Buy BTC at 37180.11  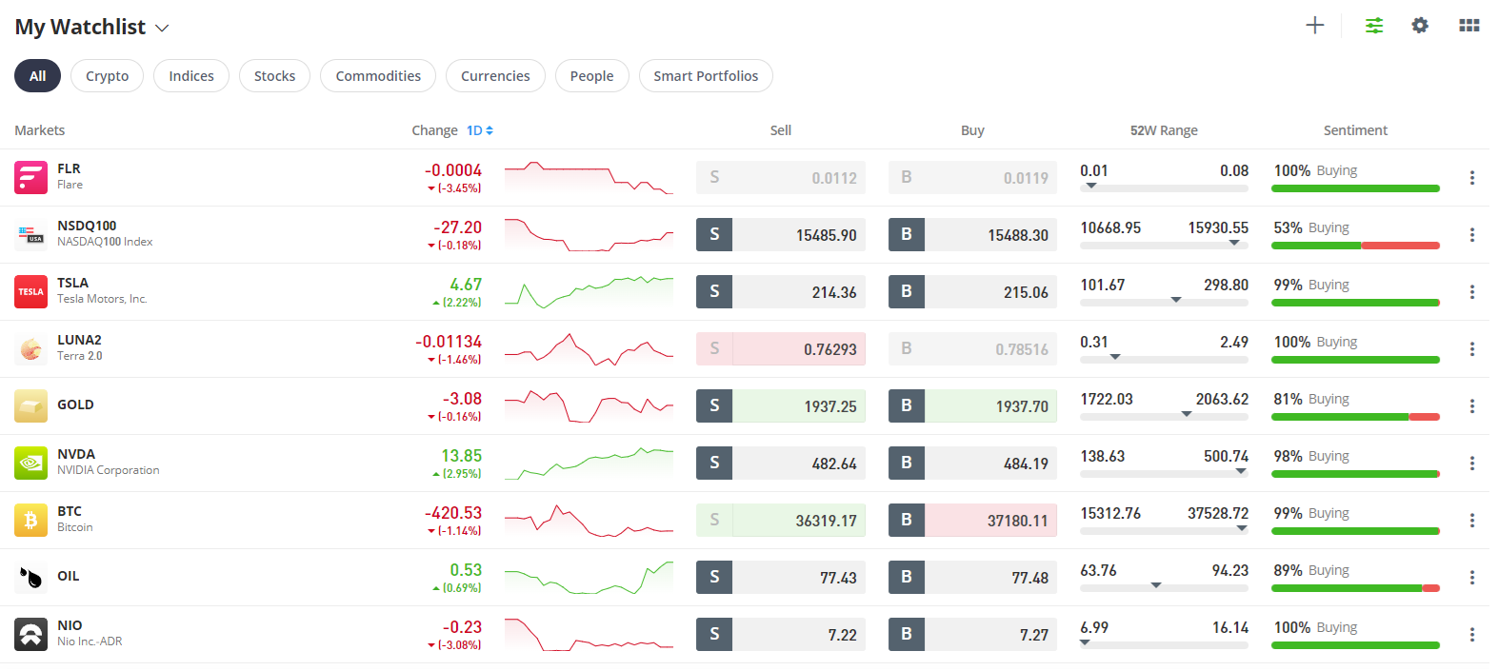click(x=972, y=520)
